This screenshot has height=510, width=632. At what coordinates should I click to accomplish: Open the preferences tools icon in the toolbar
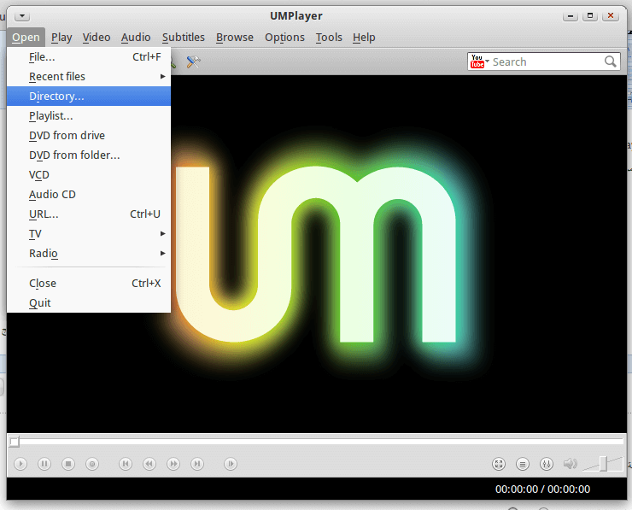coord(193,62)
